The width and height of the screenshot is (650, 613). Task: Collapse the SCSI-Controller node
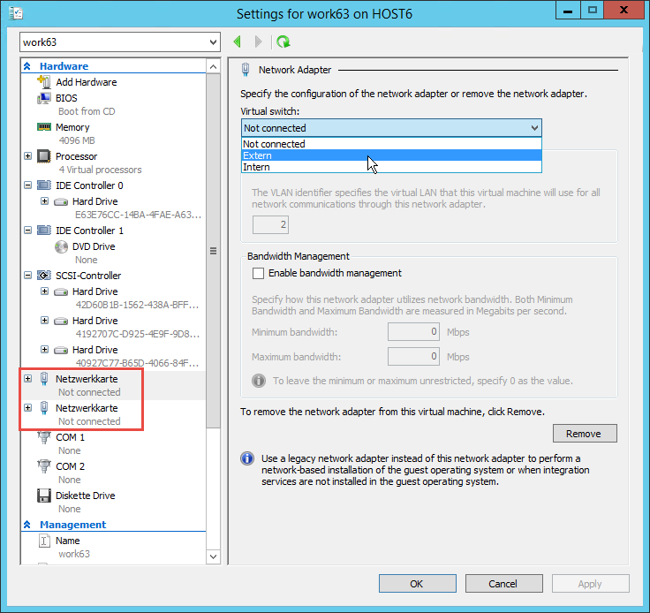point(27,276)
